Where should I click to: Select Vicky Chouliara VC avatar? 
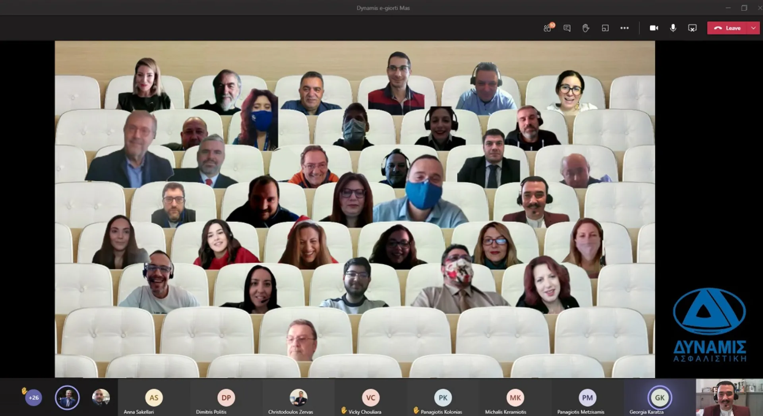point(370,397)
